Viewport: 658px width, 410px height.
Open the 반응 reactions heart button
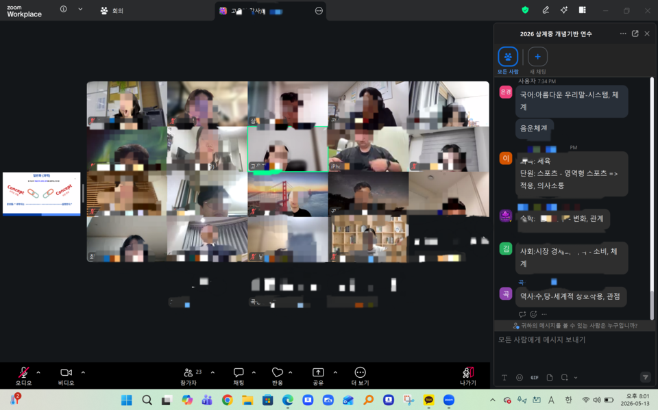278,376
